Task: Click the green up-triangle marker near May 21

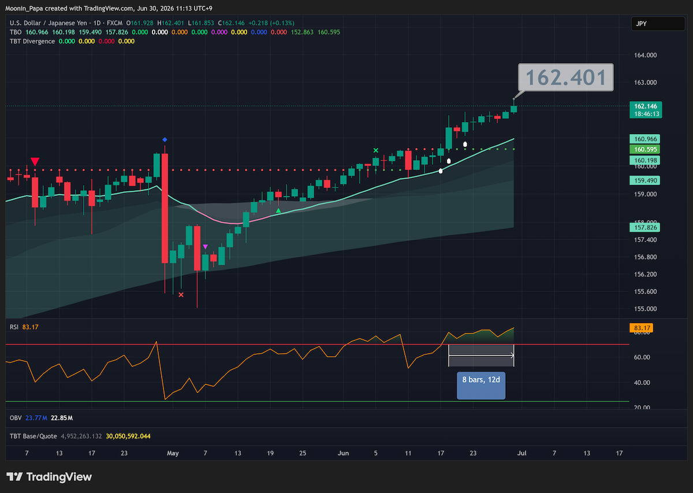Action: (x=278, y=210)
